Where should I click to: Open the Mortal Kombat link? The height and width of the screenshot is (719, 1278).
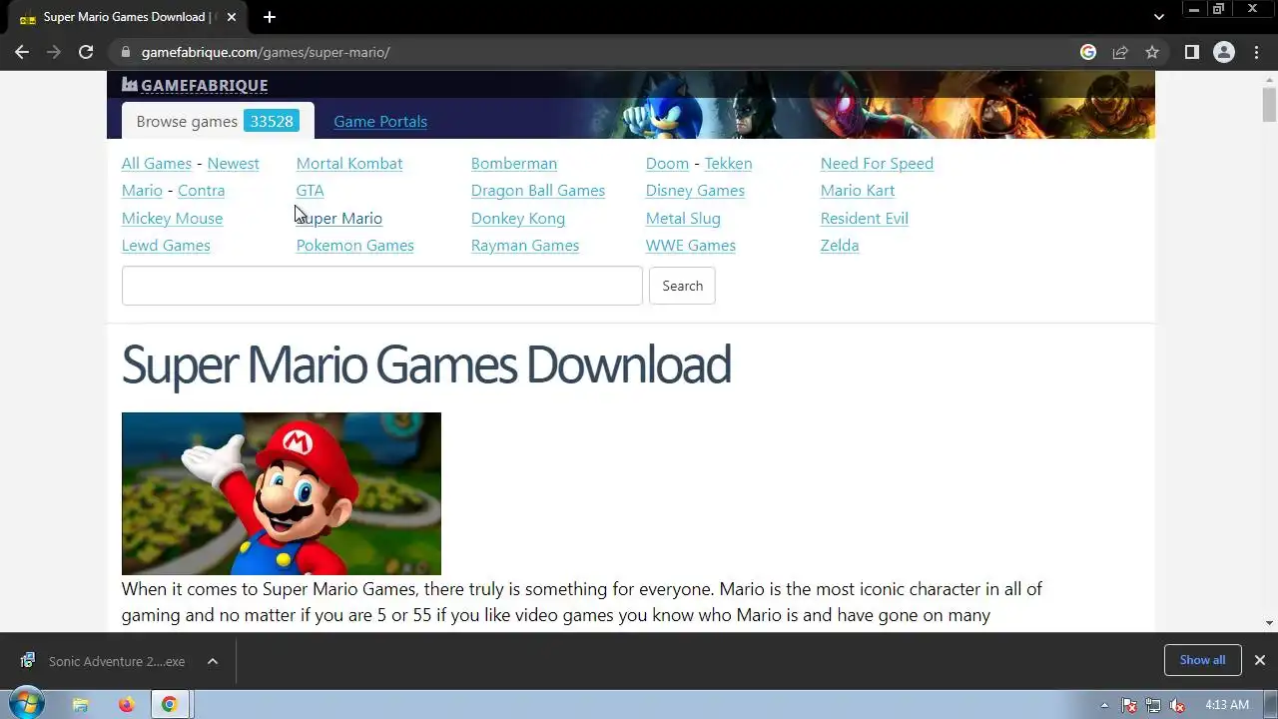[349, 164]
